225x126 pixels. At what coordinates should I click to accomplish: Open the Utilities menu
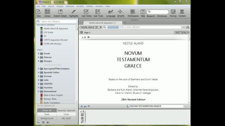click(x=89, y=6)
